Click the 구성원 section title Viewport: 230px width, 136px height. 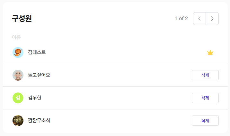(22, 19)
